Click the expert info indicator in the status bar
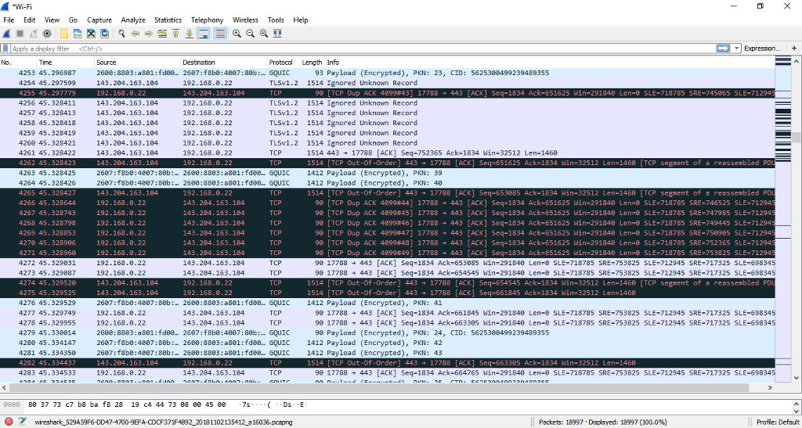Screen dimensions: 802x428 [x=9, y=422]
